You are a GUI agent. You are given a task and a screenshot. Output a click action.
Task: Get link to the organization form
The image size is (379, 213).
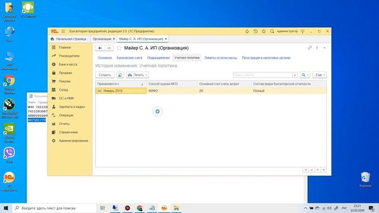pyautogui.click(x=310, y=48)
